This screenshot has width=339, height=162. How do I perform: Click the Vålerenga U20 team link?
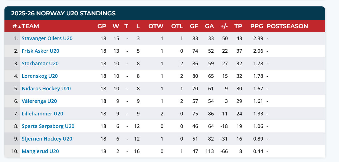click(39, 101)
